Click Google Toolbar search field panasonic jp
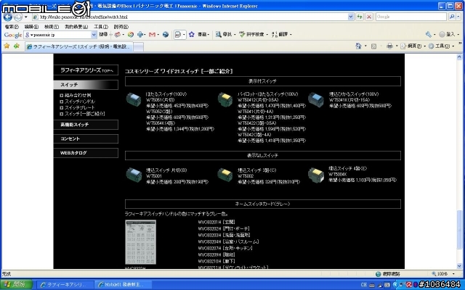Viewport: 465px width, 290px height. [57, 35]
